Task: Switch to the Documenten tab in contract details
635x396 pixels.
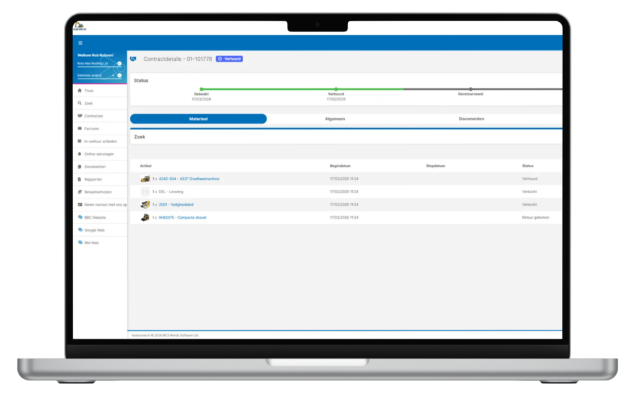Action: (471, 119)
